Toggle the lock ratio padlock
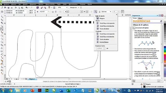 click(38, 12)
